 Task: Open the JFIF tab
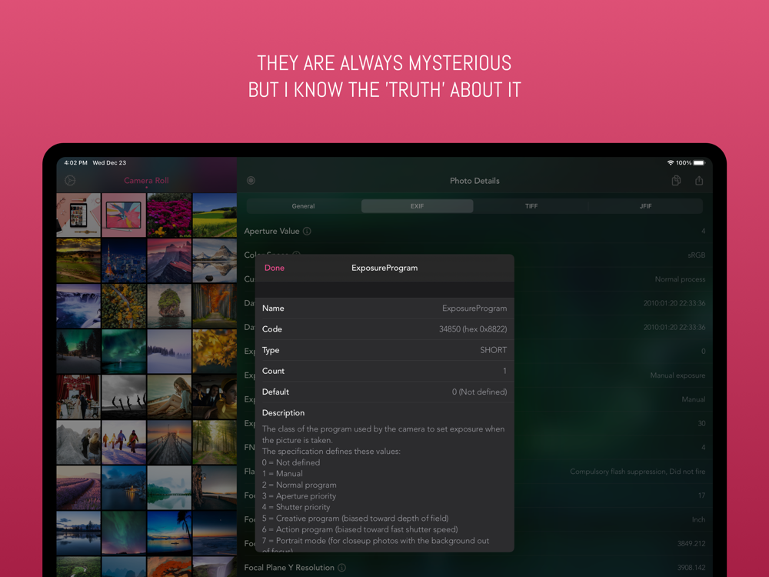[x=645, y=206]
